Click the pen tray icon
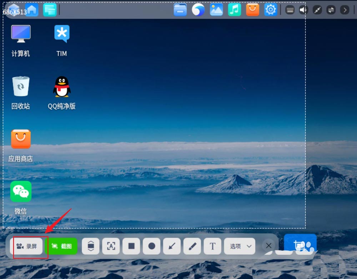This screenshot has width=357, height=279. [317, 10]
